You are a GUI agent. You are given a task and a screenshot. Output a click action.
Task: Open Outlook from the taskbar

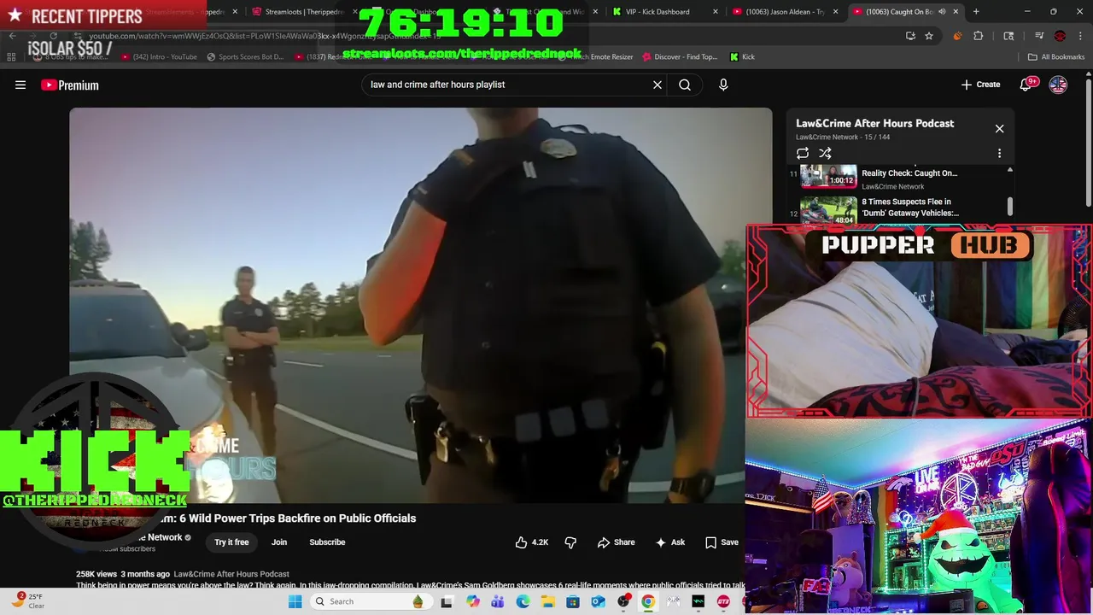click(x=598, y=601)
